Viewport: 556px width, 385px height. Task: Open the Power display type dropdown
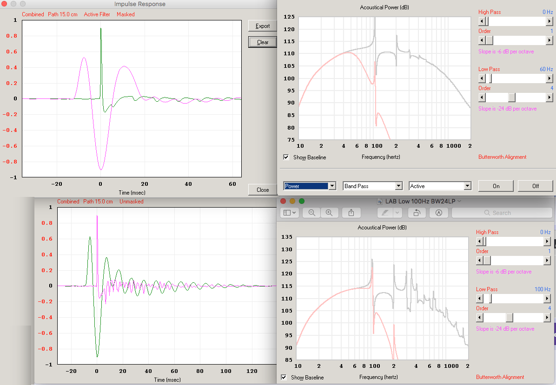[332, 186]
